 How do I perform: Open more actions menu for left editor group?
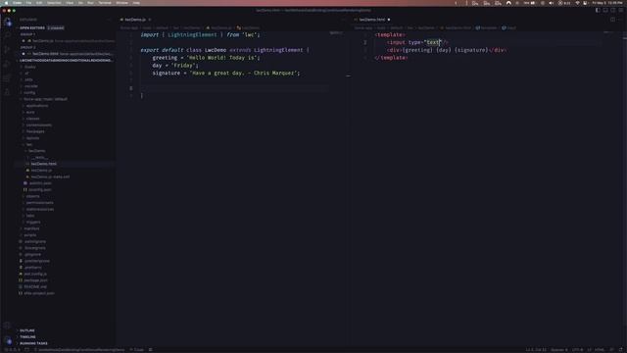343,20
